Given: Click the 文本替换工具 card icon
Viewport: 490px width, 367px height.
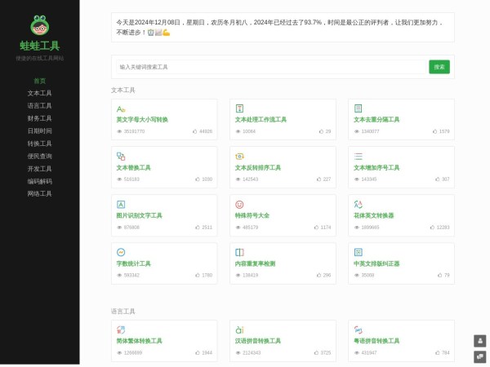Looking at the screenshot, I should (121, 156).
